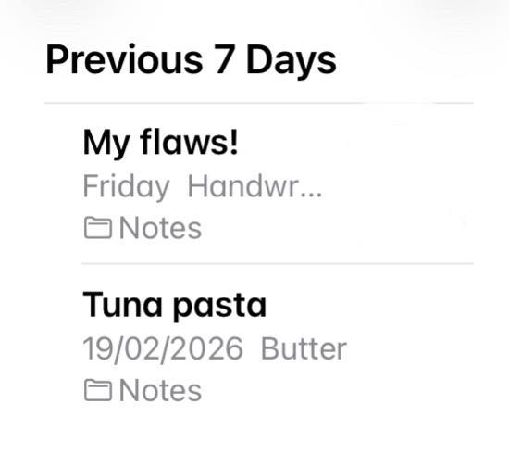509x467 pixels.
Task: Click the word Days in the header
Action: [x=292, y=62]
